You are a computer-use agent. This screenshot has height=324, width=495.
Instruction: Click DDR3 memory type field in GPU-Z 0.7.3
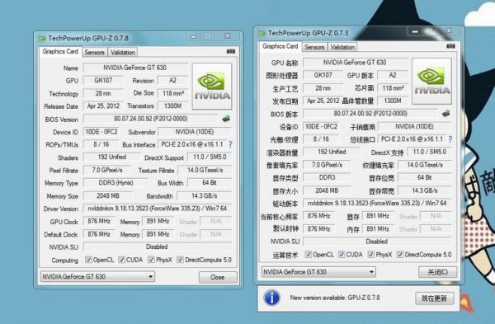(327, 177)
